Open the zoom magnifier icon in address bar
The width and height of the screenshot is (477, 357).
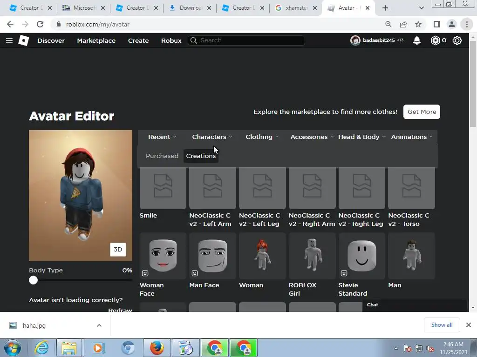point(388,24)
